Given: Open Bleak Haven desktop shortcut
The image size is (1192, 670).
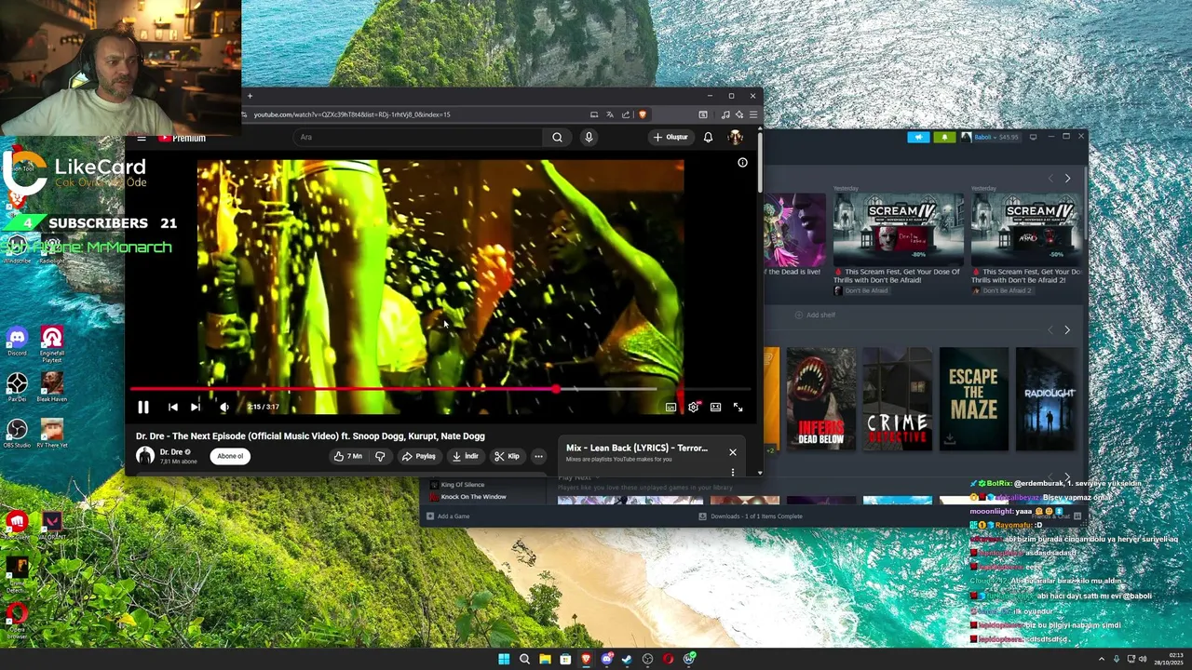Looking at the screenshot, I should tap(52, 387).
